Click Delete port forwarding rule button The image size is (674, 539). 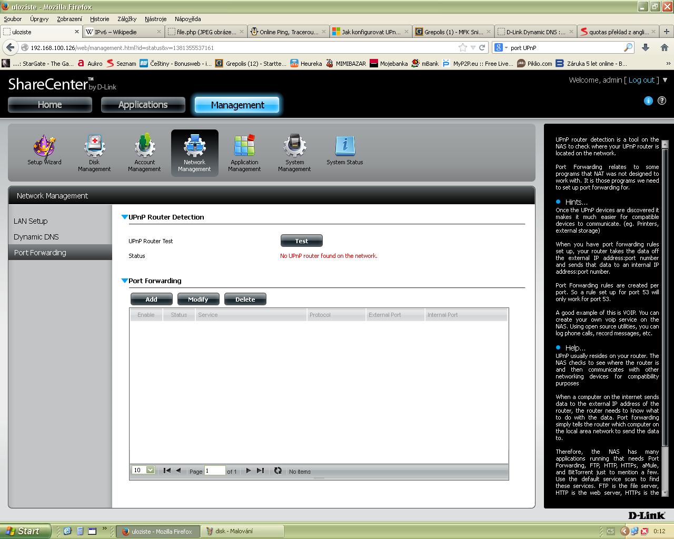(245, 299)
